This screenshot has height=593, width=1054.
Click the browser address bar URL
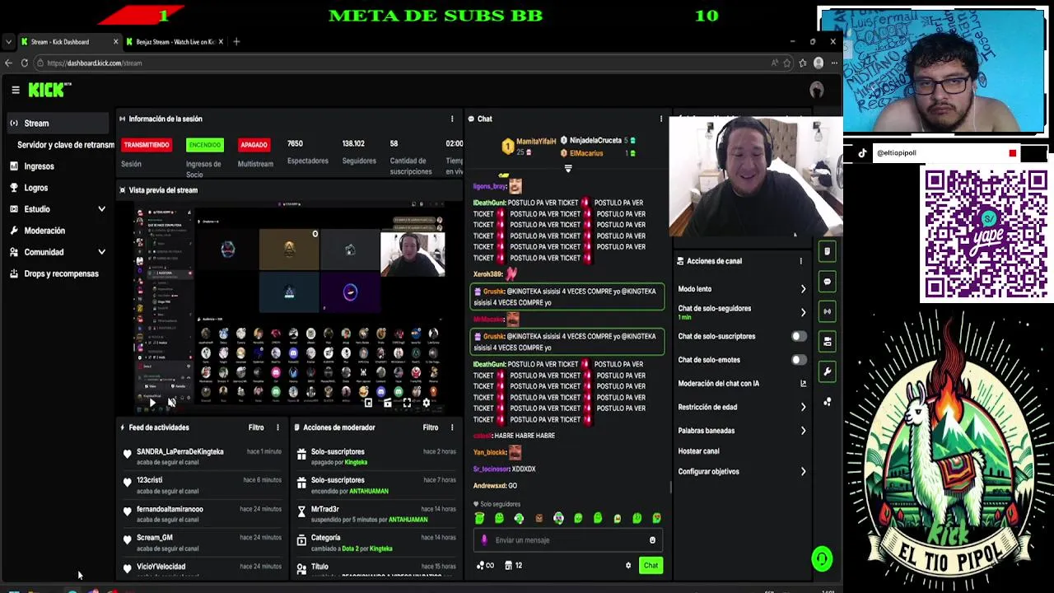[95, 63]
